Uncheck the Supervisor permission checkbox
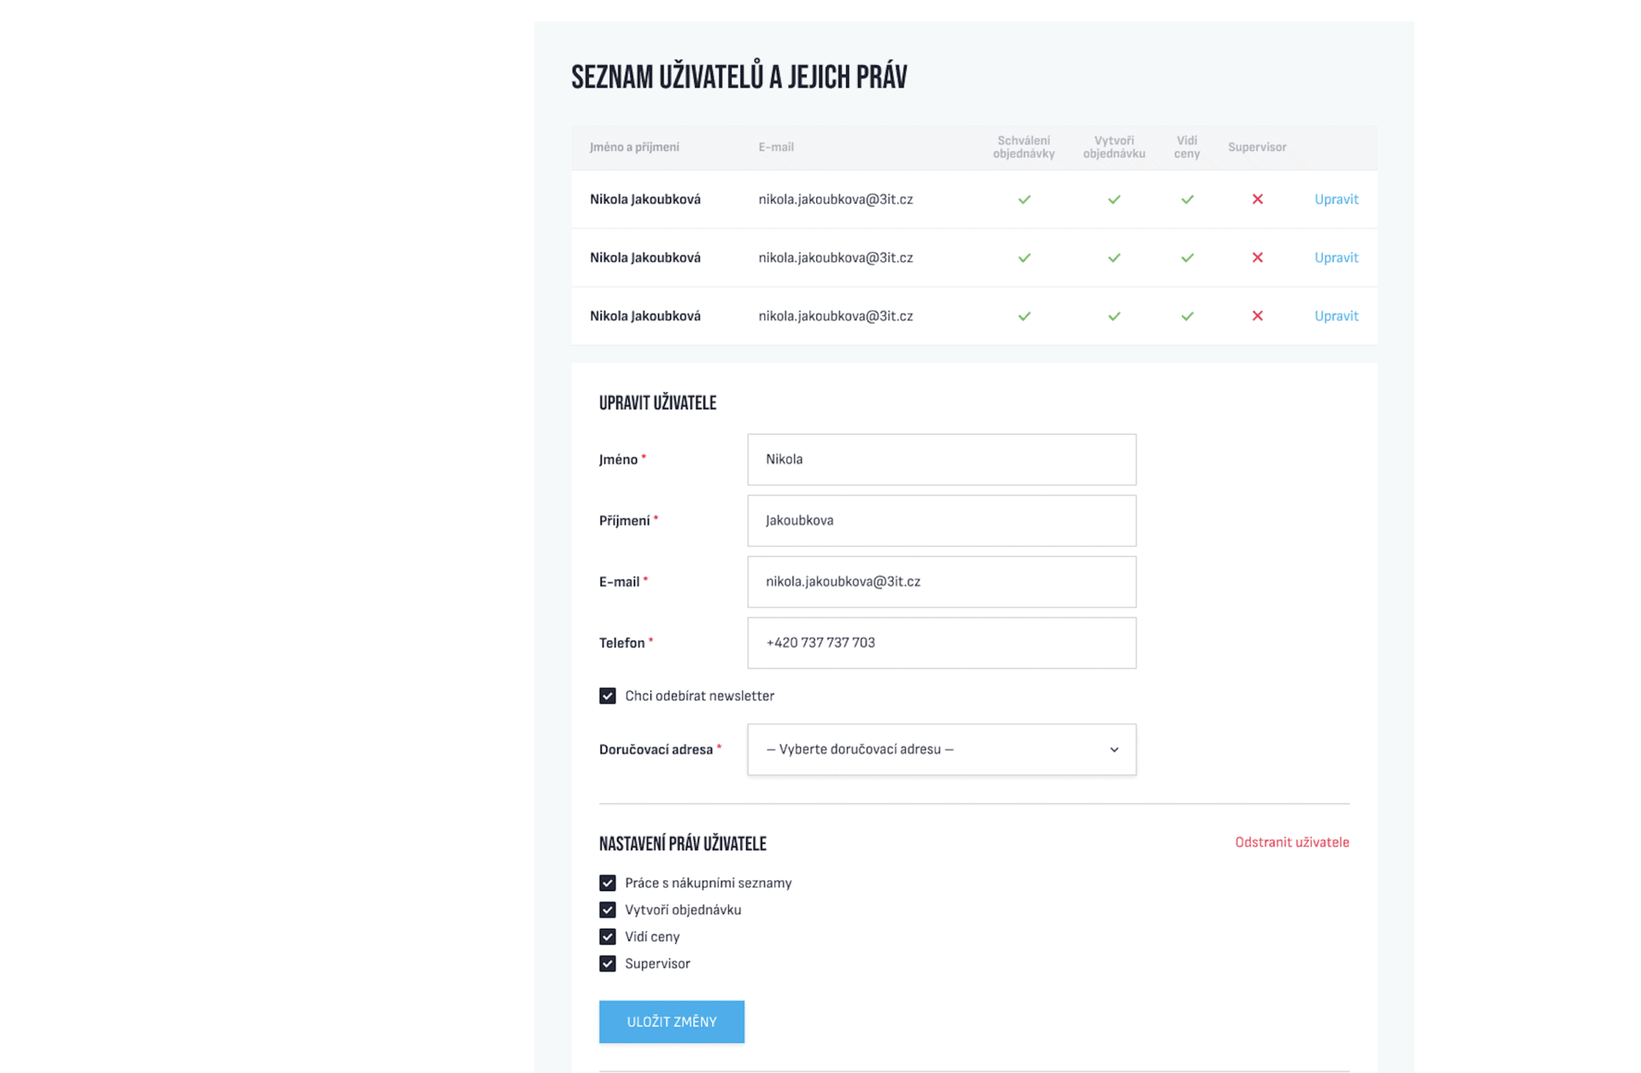 tap(608, 964)
